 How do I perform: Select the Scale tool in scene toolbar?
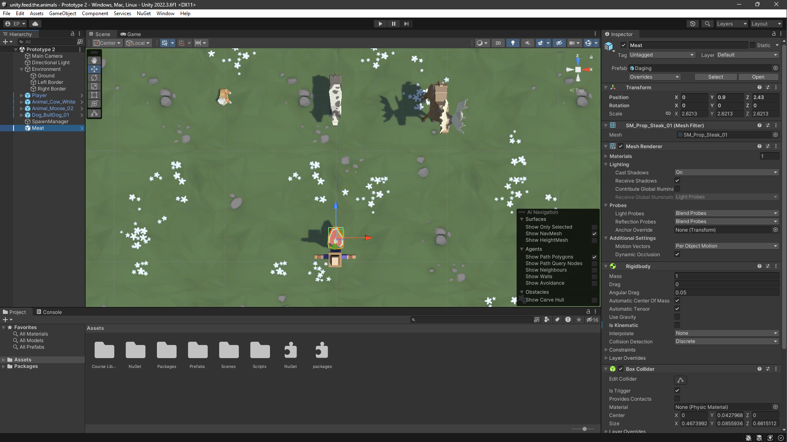coord(94,86)
